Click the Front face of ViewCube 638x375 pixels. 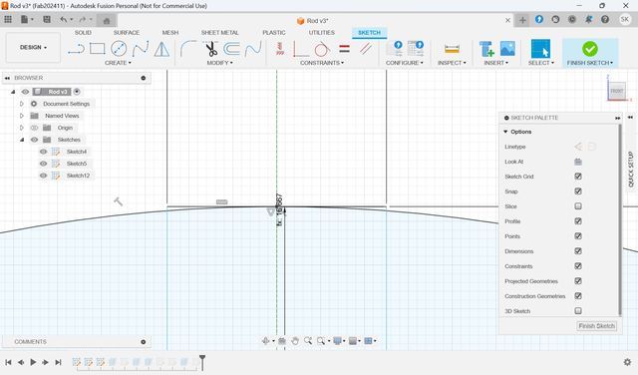(x=617, y=91)
